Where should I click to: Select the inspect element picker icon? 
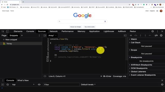(x=3, y=31)
